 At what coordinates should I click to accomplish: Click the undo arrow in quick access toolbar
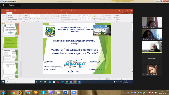pos(7,11)
